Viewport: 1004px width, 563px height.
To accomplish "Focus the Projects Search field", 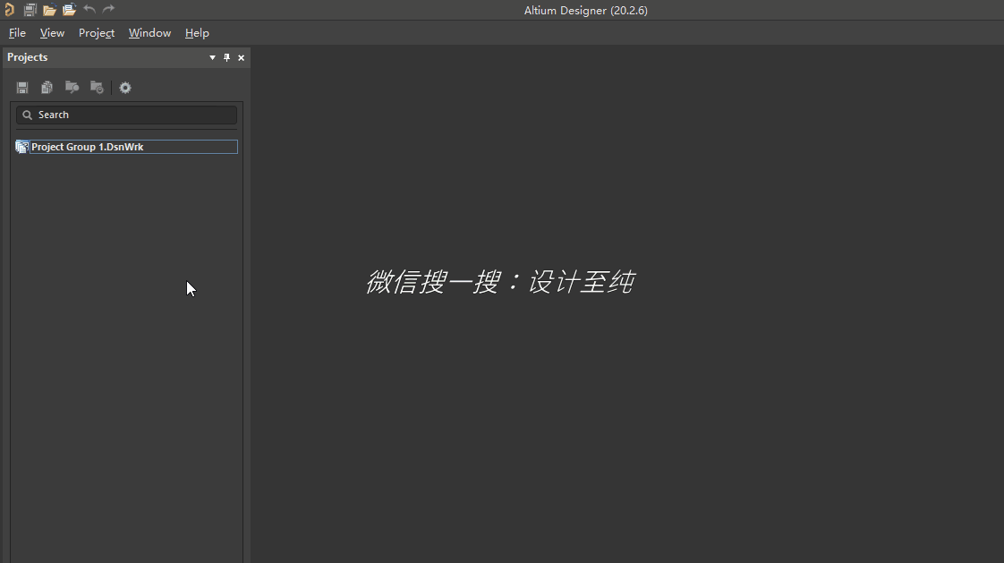I will pos(127,115).
